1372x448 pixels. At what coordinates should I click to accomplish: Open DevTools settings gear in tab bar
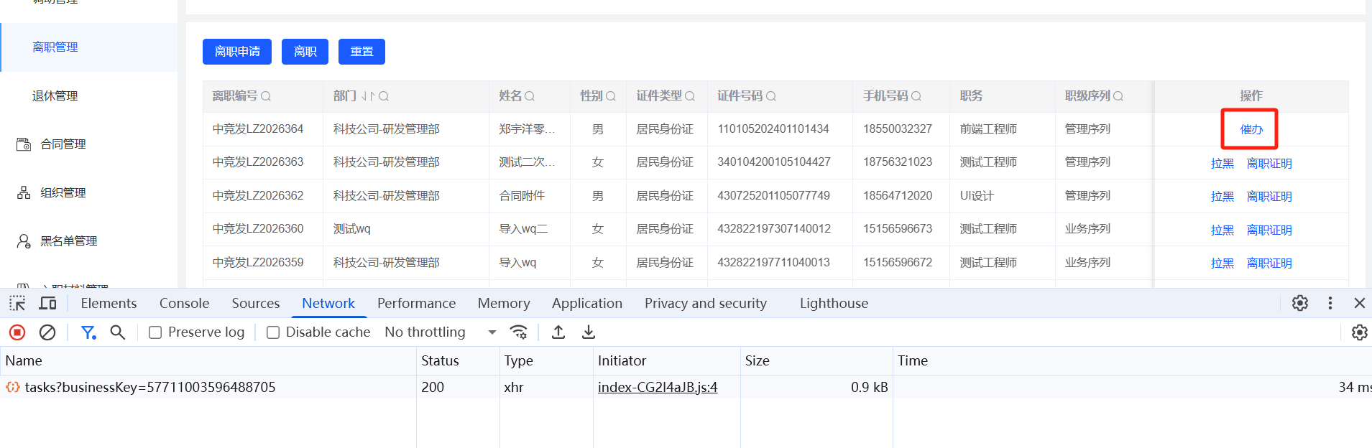click(x=1299, y=304)
